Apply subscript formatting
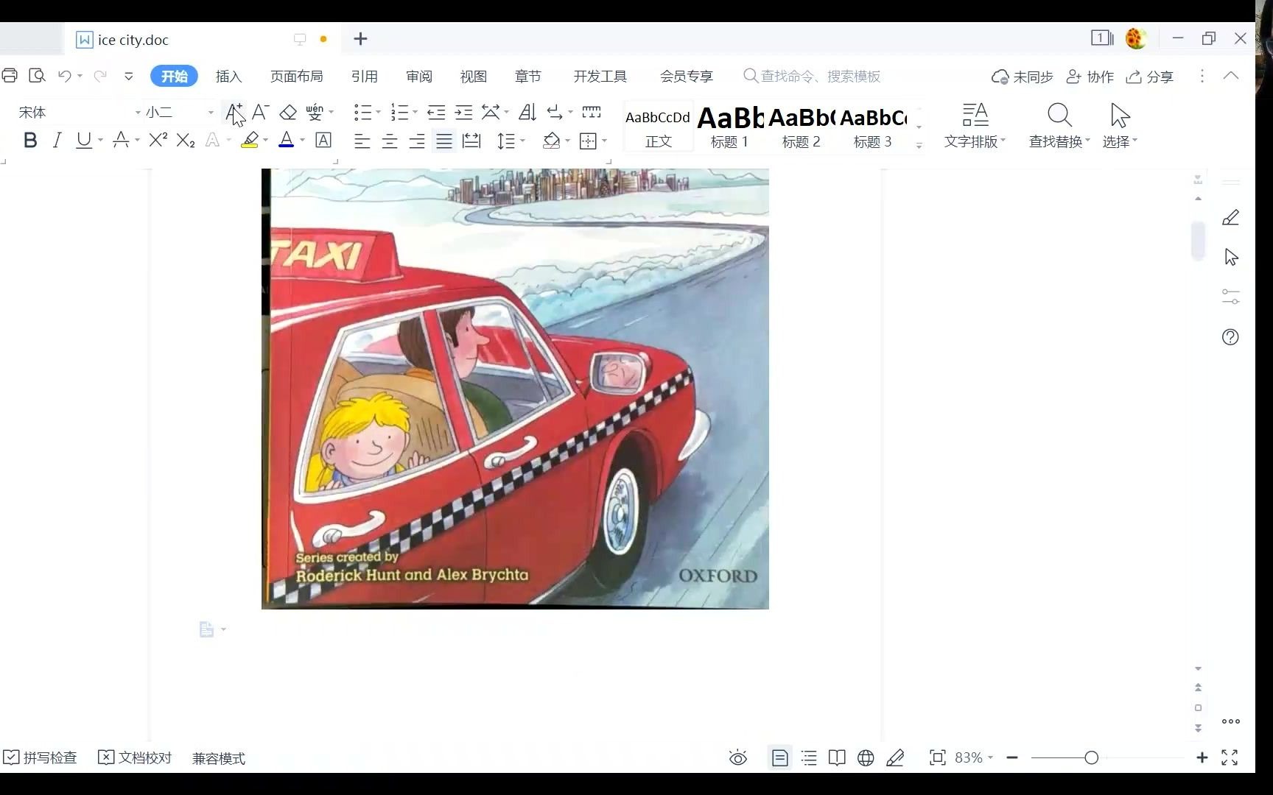The height and width of the screenshot is (795, 1273). pos(186,140)
